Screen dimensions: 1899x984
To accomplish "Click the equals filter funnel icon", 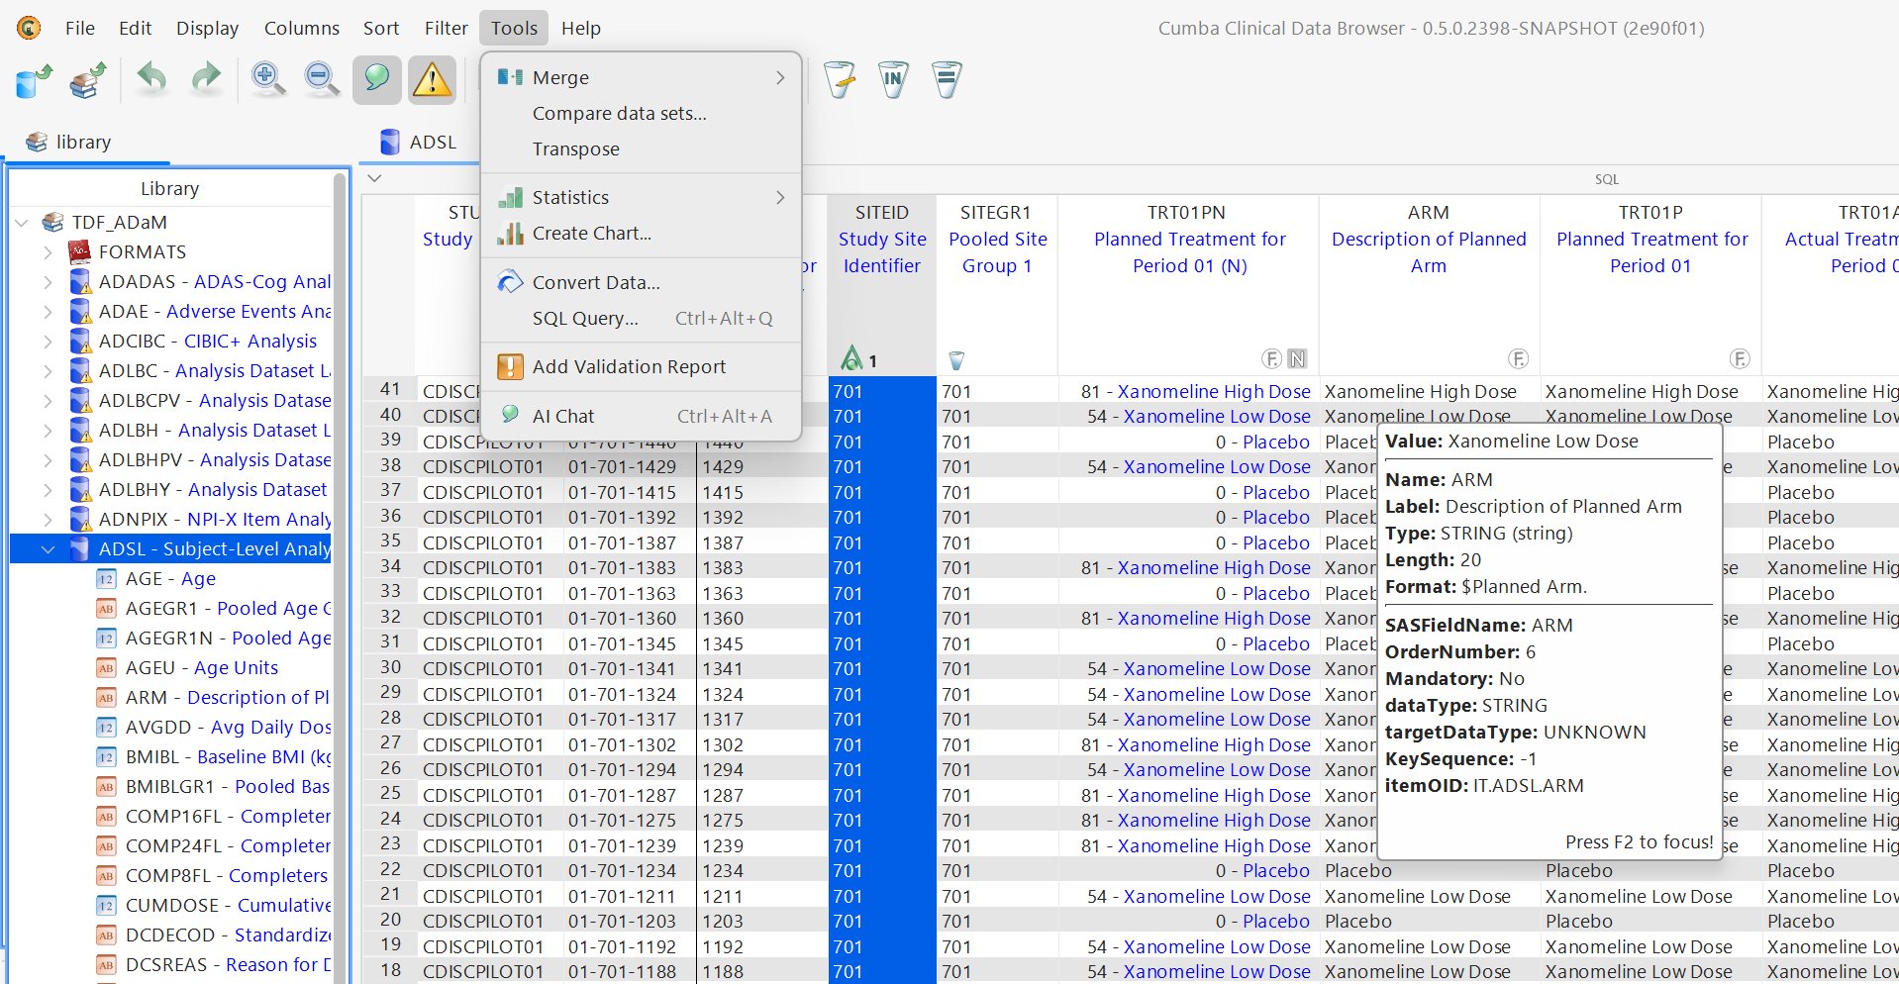I will point(947,79).
